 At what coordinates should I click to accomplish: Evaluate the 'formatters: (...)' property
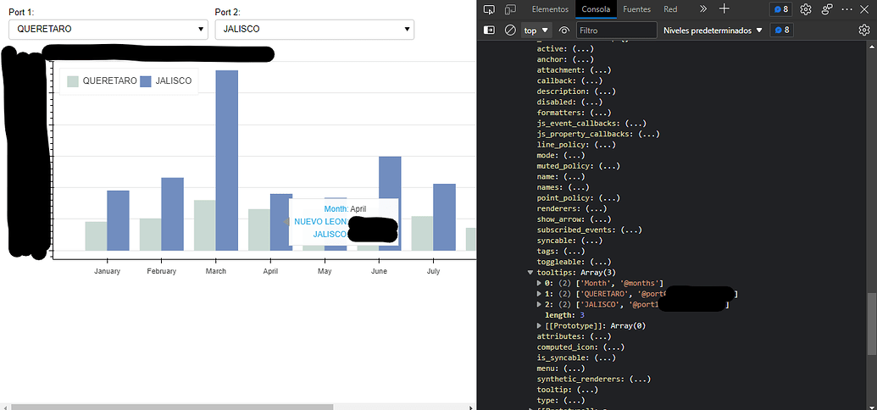(574, 113)
